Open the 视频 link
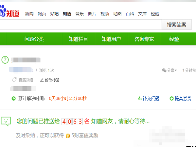The height and width of the screenshot is (147, 196). click(x=105, y=14)
